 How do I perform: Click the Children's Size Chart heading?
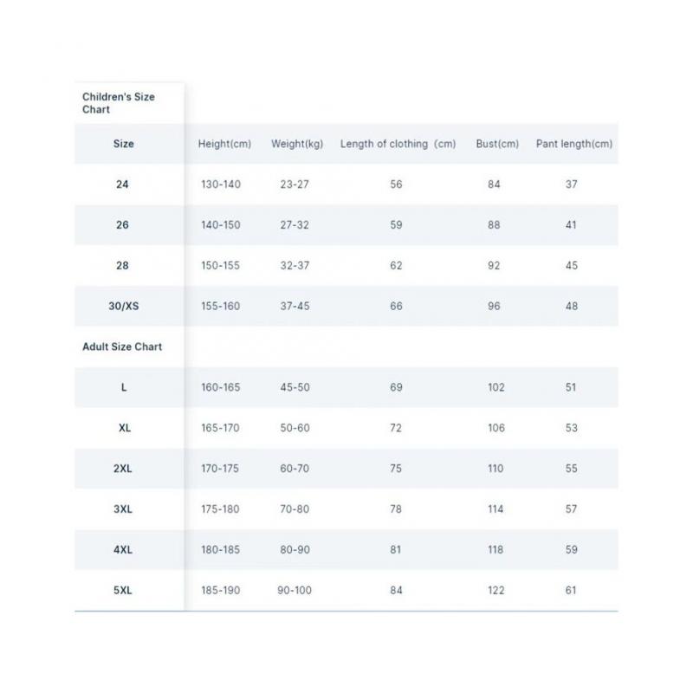[x=119, y=103]
